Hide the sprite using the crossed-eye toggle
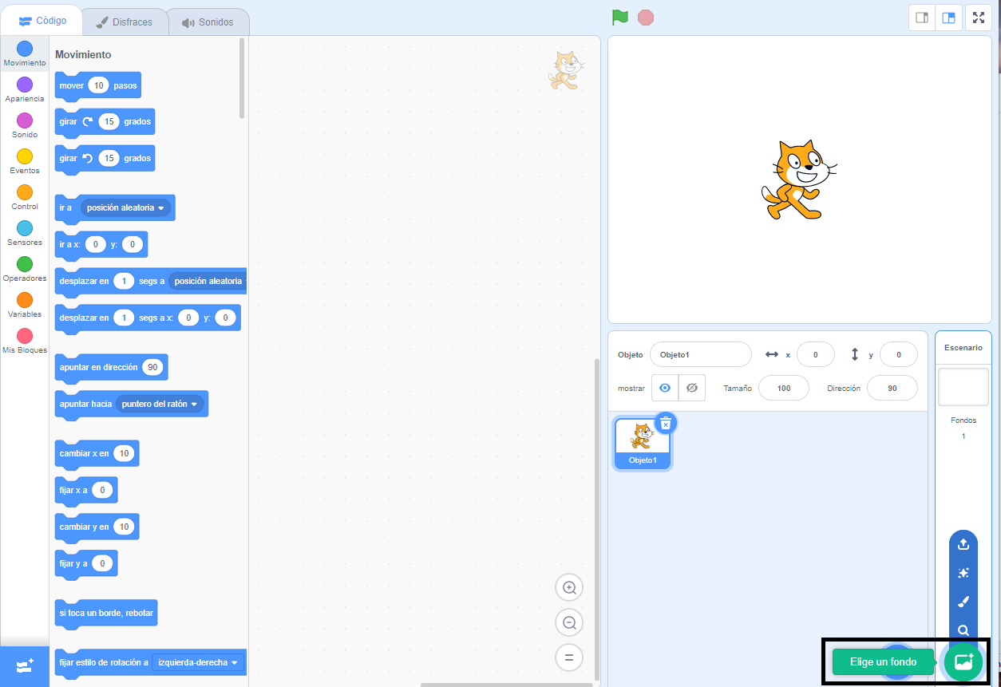This screenshot has height=687, width=1001. point(691,388)
